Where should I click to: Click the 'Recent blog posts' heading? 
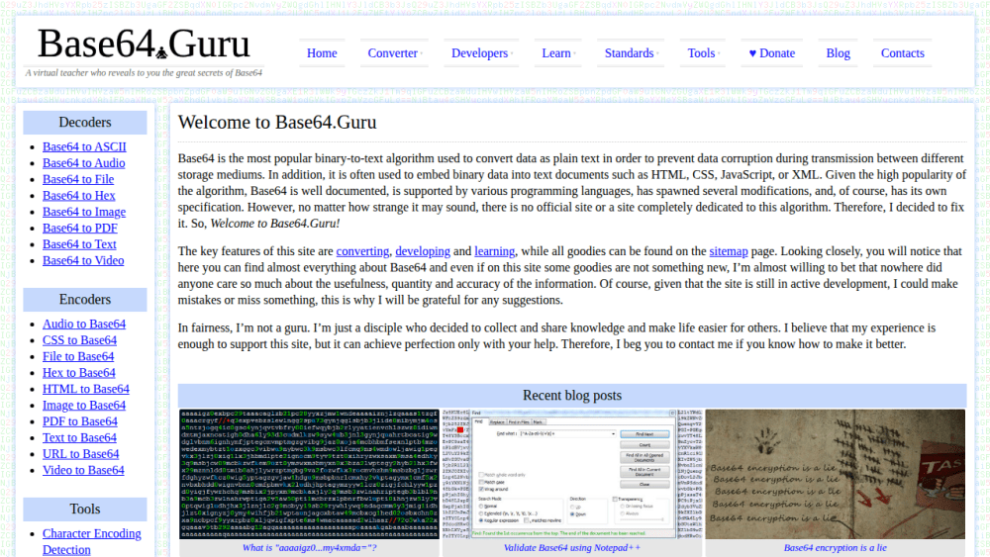(572, 396)
